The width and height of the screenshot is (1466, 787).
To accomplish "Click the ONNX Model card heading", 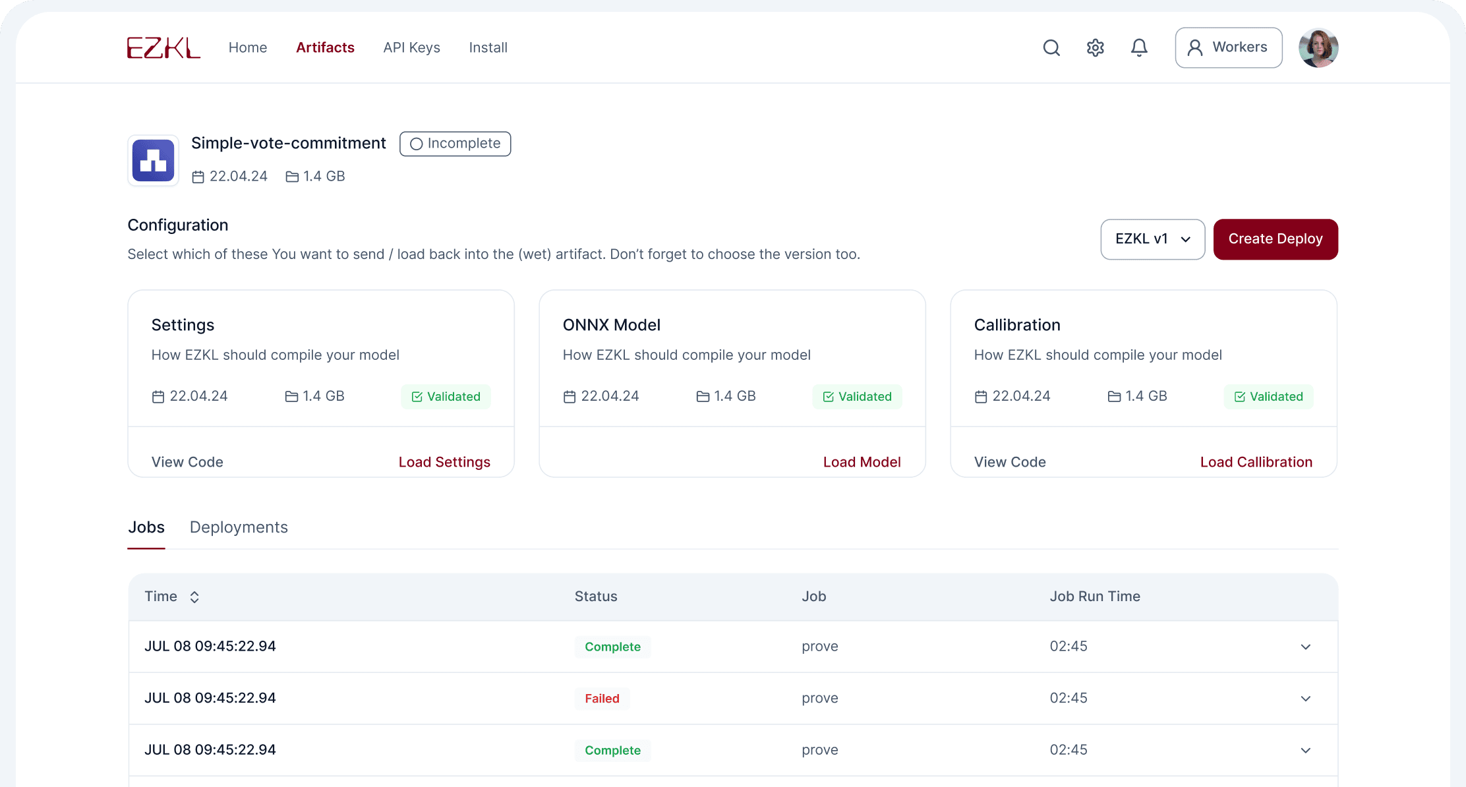I will pyautogui.click(x=612, y=325).
